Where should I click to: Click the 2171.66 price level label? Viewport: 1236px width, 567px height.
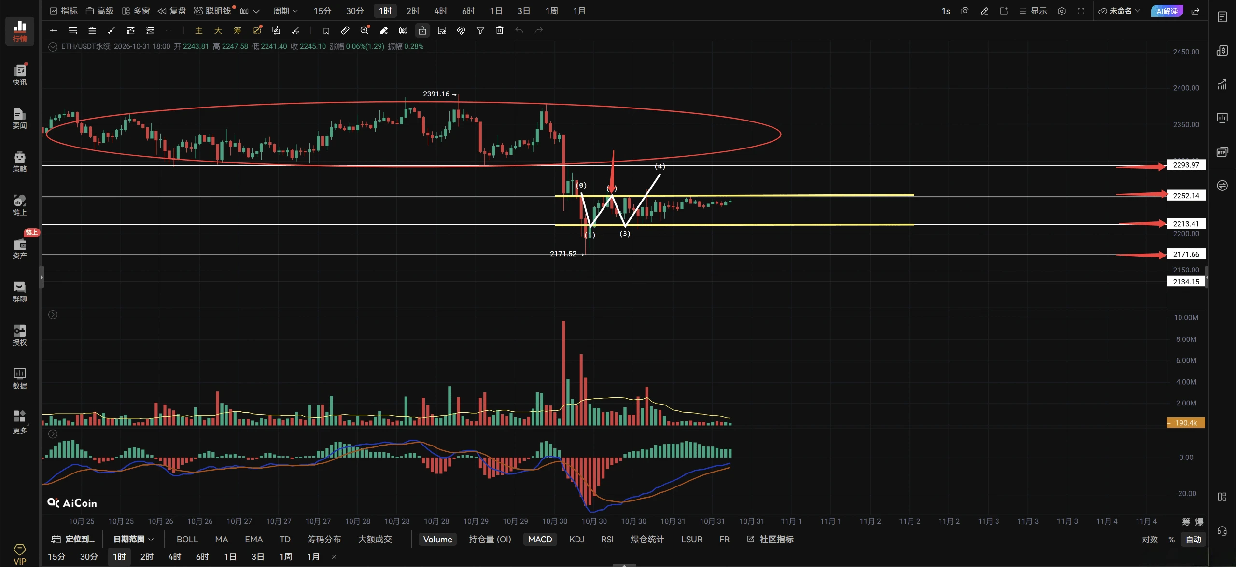[x=1186, y=254]
